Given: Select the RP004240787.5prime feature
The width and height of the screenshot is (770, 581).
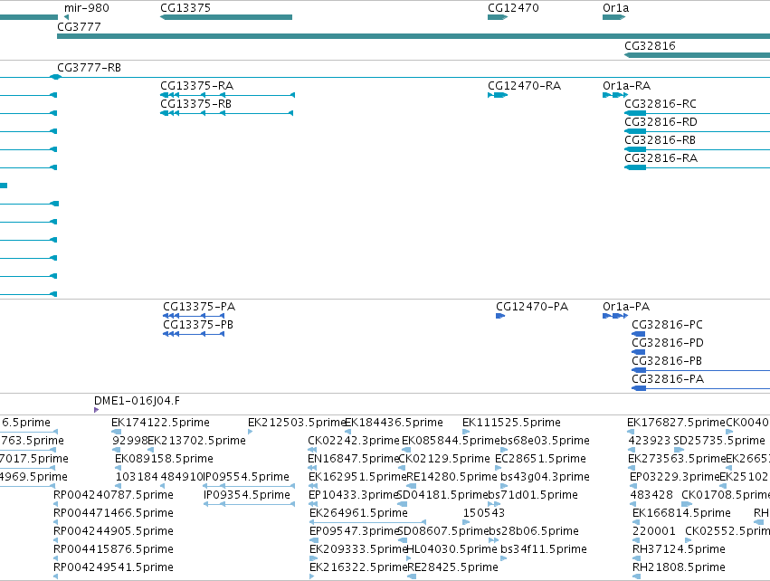Looking at the screenshot, I should click(55, 504).
